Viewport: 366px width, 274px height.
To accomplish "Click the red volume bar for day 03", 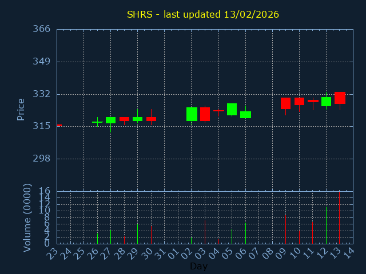I will [205, 232].
